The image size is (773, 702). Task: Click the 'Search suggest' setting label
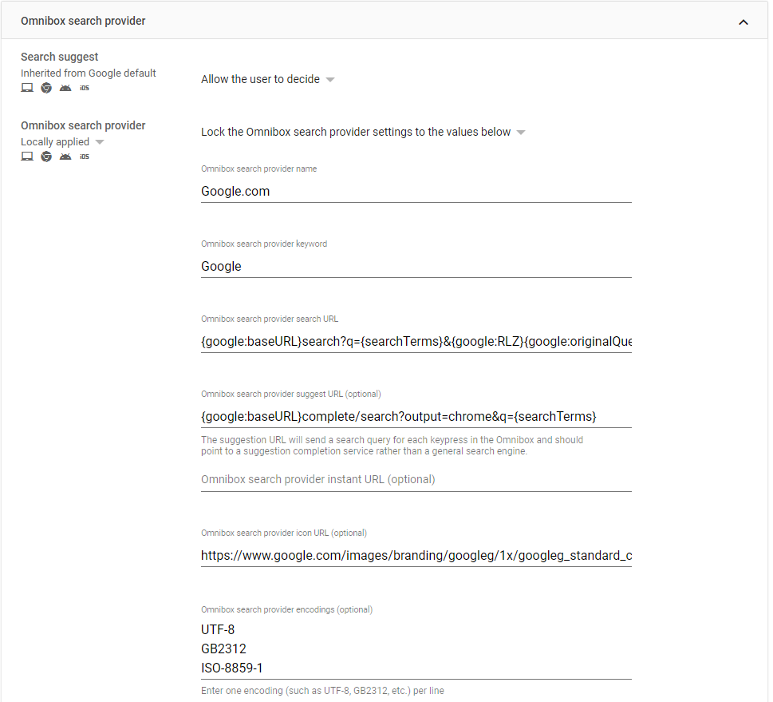point(59,57)
